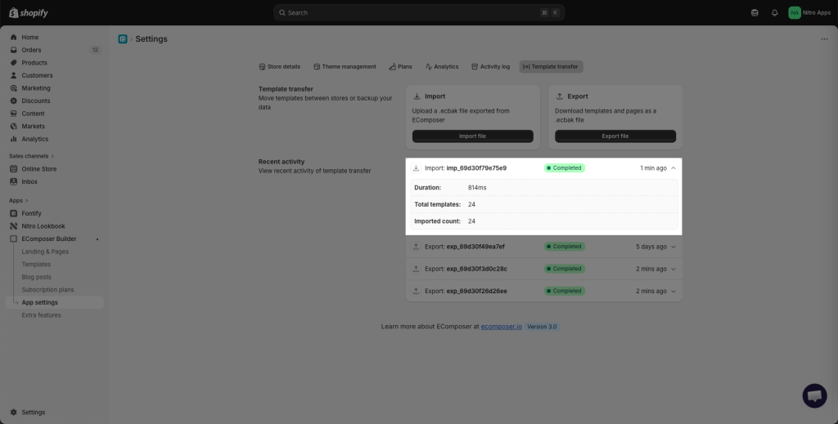The width and height of the screenshot is (838, 424).
Task: Switch to the Activity log tab
Action: [x=490, y=67]
